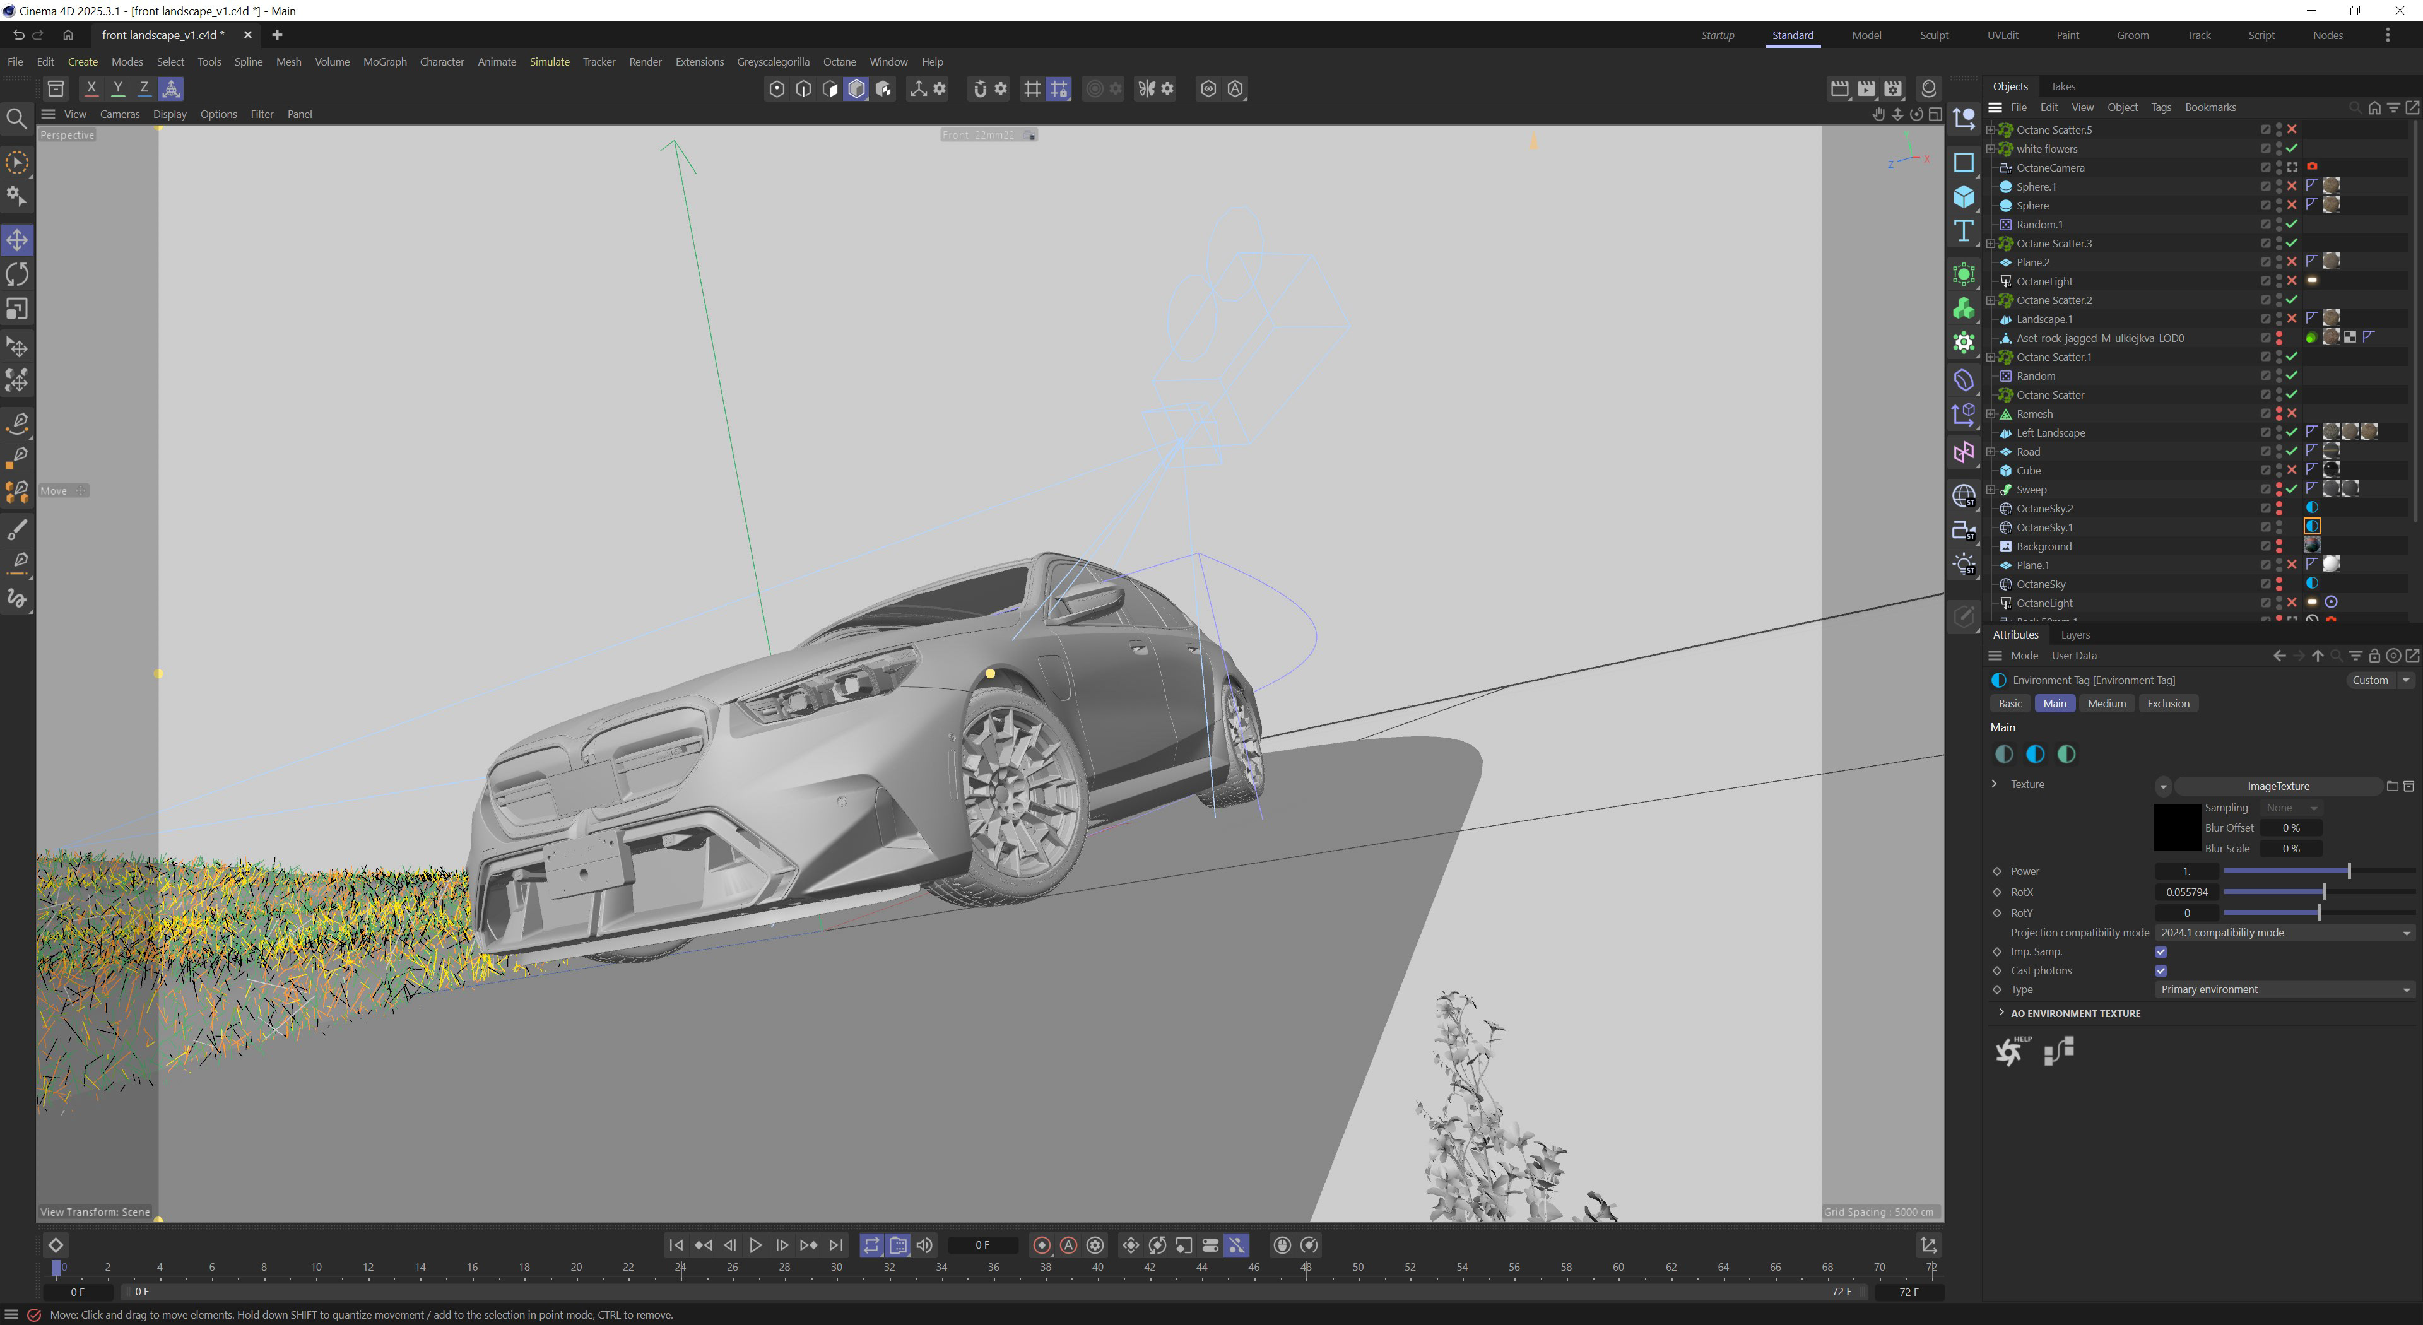Click the Cube primitive icon
The image size is (2423, 1325).
click(1964, 196)
